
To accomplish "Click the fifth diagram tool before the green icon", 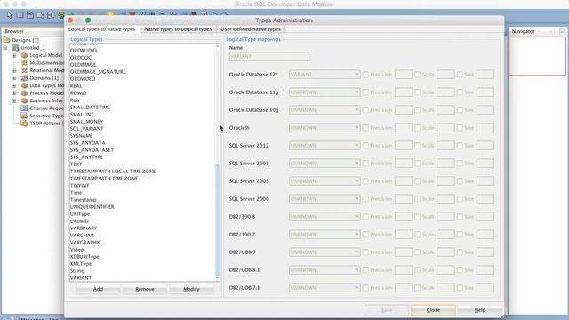I will coord(50,15).
